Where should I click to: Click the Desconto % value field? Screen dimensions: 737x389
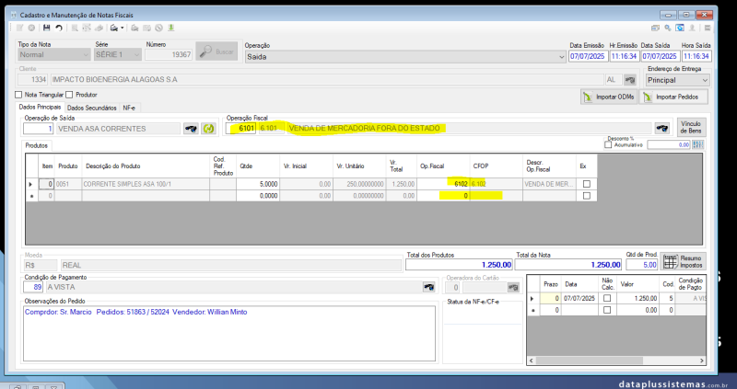tap(669, 145)
